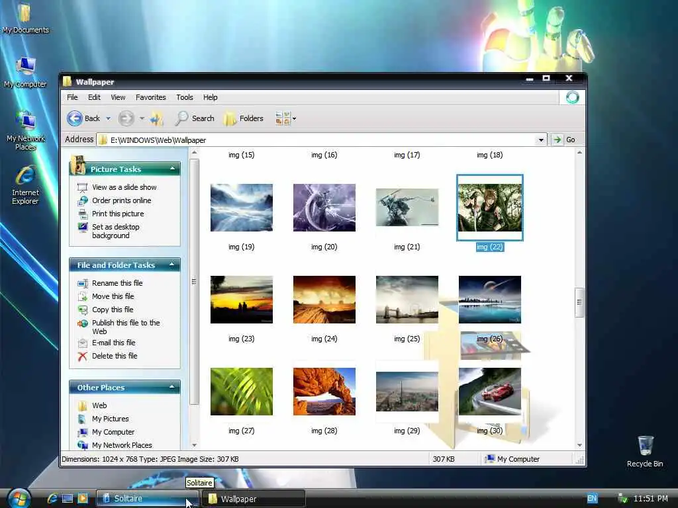This screenshot has width=678, height=508.
Task: Open the media player quick launch icon
Action: (83, 499)
